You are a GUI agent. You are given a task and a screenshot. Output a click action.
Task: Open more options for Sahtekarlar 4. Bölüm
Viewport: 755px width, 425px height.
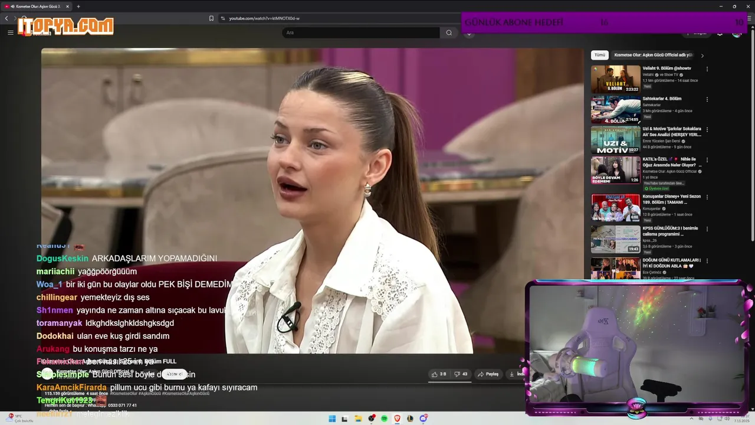707,99
